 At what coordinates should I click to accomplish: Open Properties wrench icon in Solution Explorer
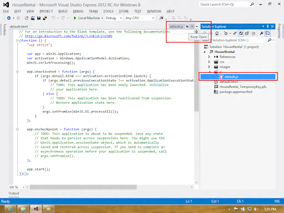coord(261,33)
